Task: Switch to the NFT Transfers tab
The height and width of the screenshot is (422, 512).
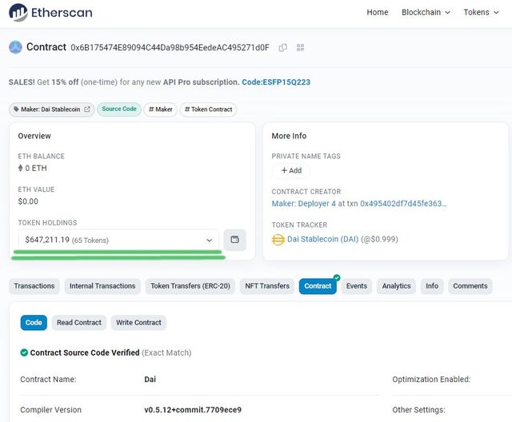Action: pyautogui.click(x=267, y=286)
